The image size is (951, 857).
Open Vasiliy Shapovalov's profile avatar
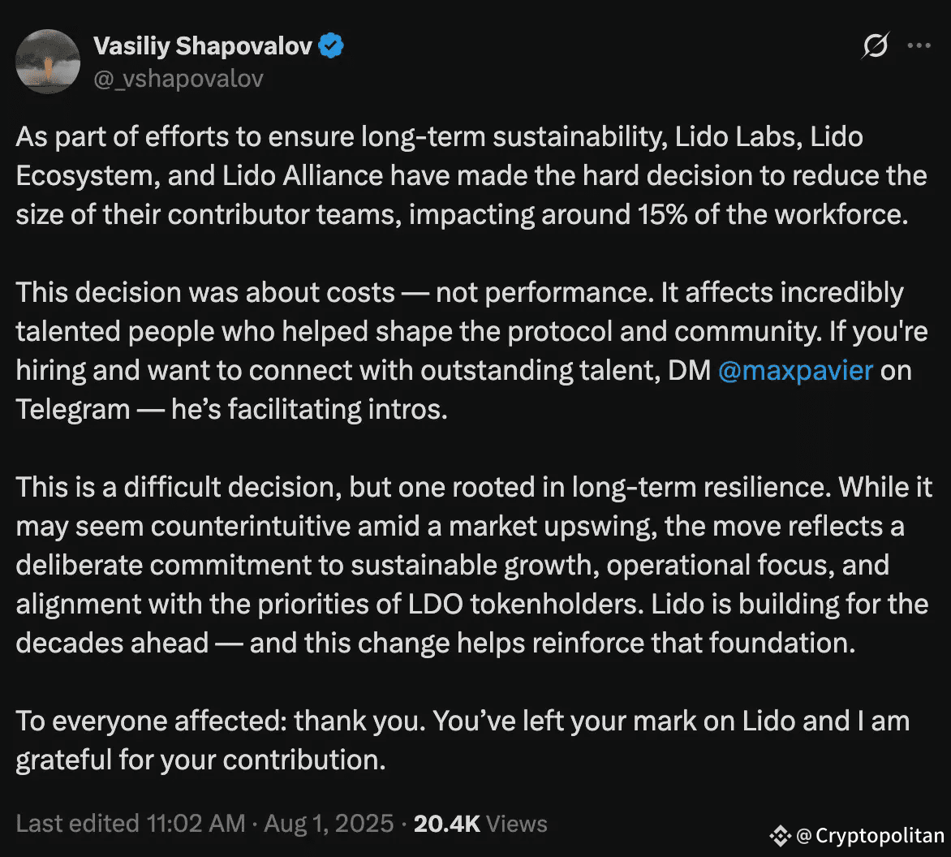(48, 61)
